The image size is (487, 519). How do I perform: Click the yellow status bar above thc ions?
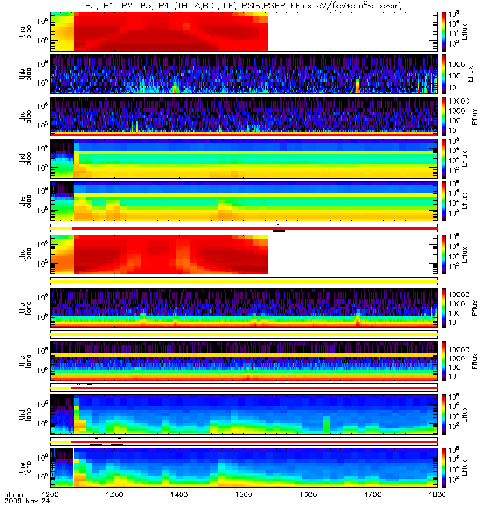(x=243, y=335)
